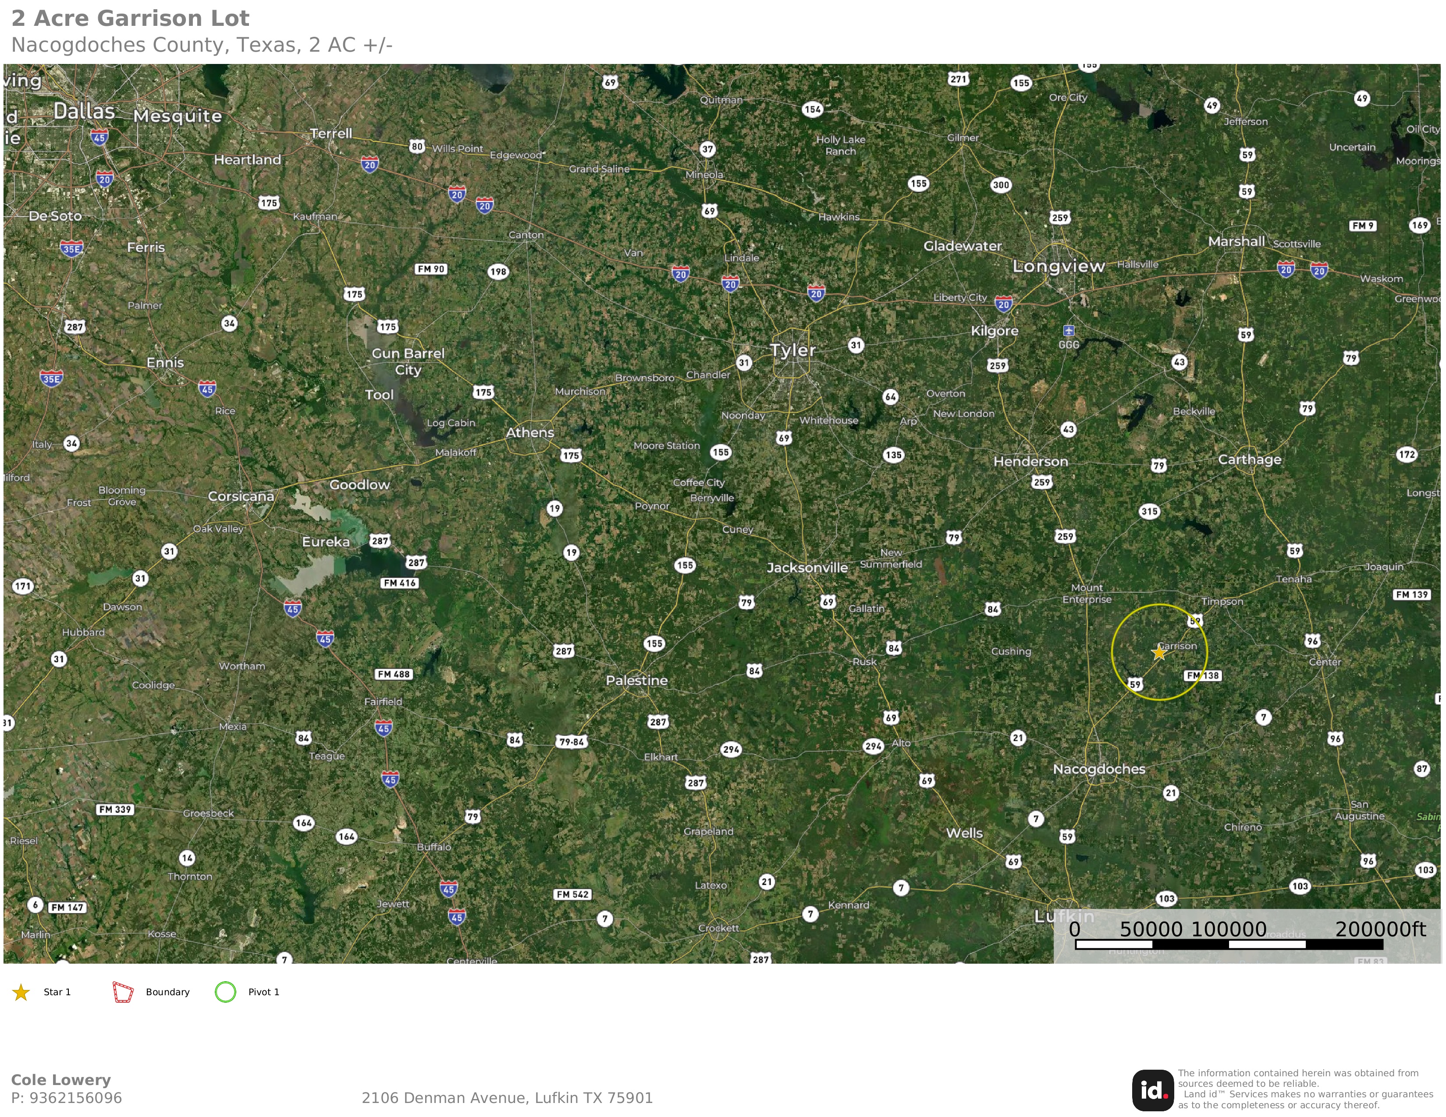
Task: Click the Land id logo
Action: coord(1153,1090)
